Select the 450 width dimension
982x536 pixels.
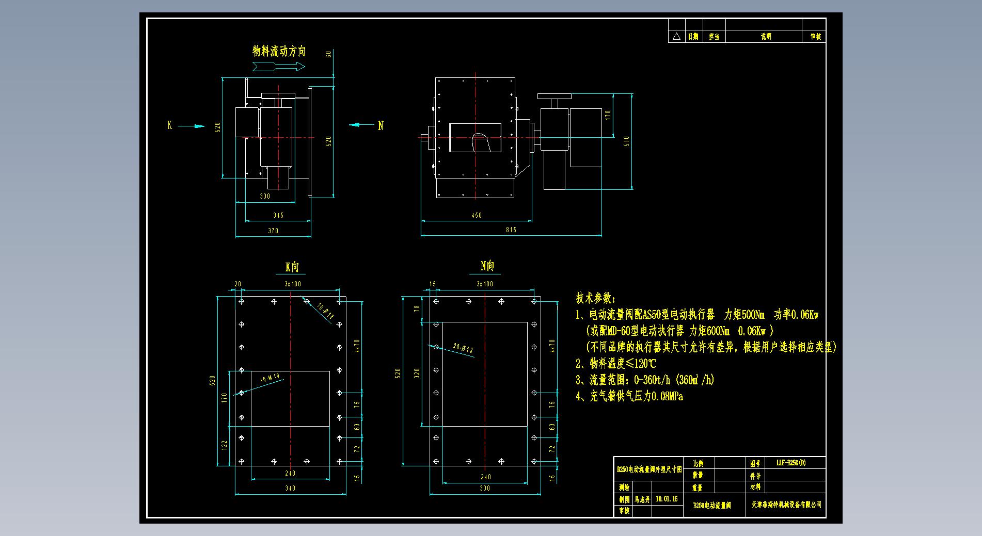pyautogui.click(x=476, y=215)
